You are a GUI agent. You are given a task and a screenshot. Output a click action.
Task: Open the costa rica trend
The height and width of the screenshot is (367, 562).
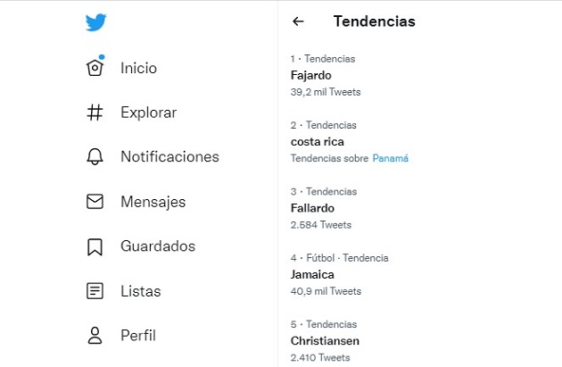click(318, 141)
